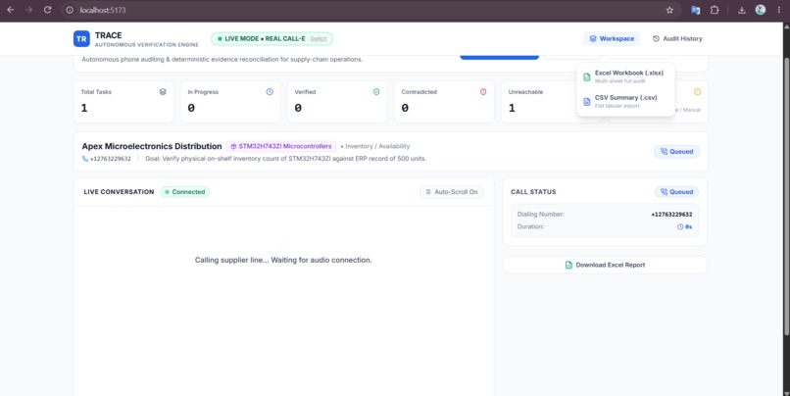The height and width of the screenshot is (396, 790).
Task: Go back in browser history
Action: coord(11,10)
